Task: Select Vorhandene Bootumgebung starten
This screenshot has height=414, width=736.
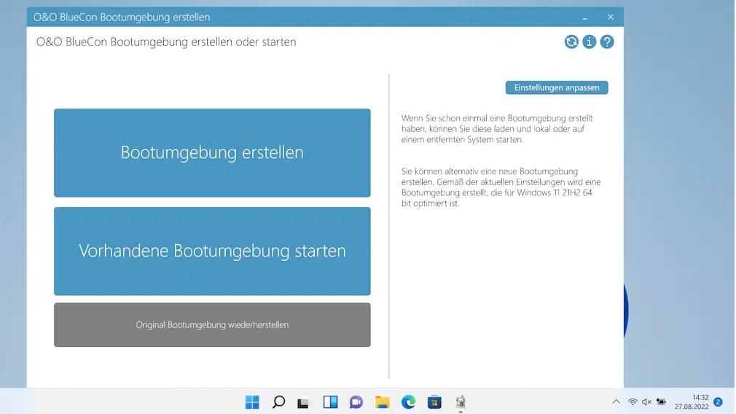Action: point(212,251)
